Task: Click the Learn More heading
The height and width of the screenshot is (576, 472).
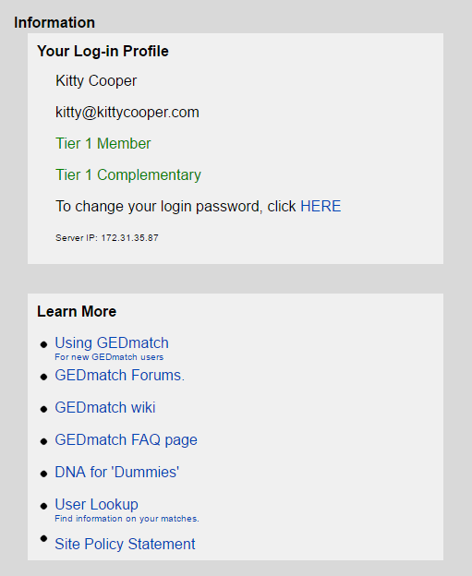Action: tap(77, 311)
